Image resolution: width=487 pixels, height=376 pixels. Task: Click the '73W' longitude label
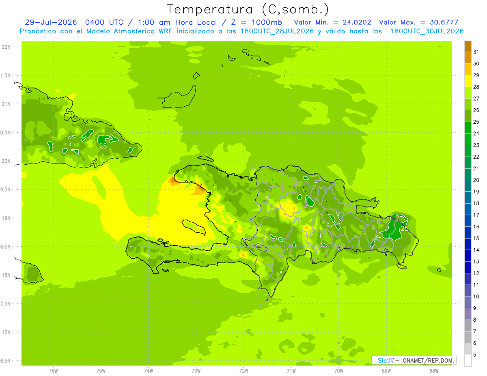click(196, 371)
